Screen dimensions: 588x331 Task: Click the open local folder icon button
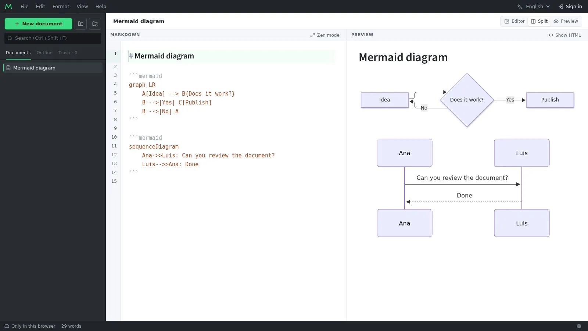coord(95,24)
